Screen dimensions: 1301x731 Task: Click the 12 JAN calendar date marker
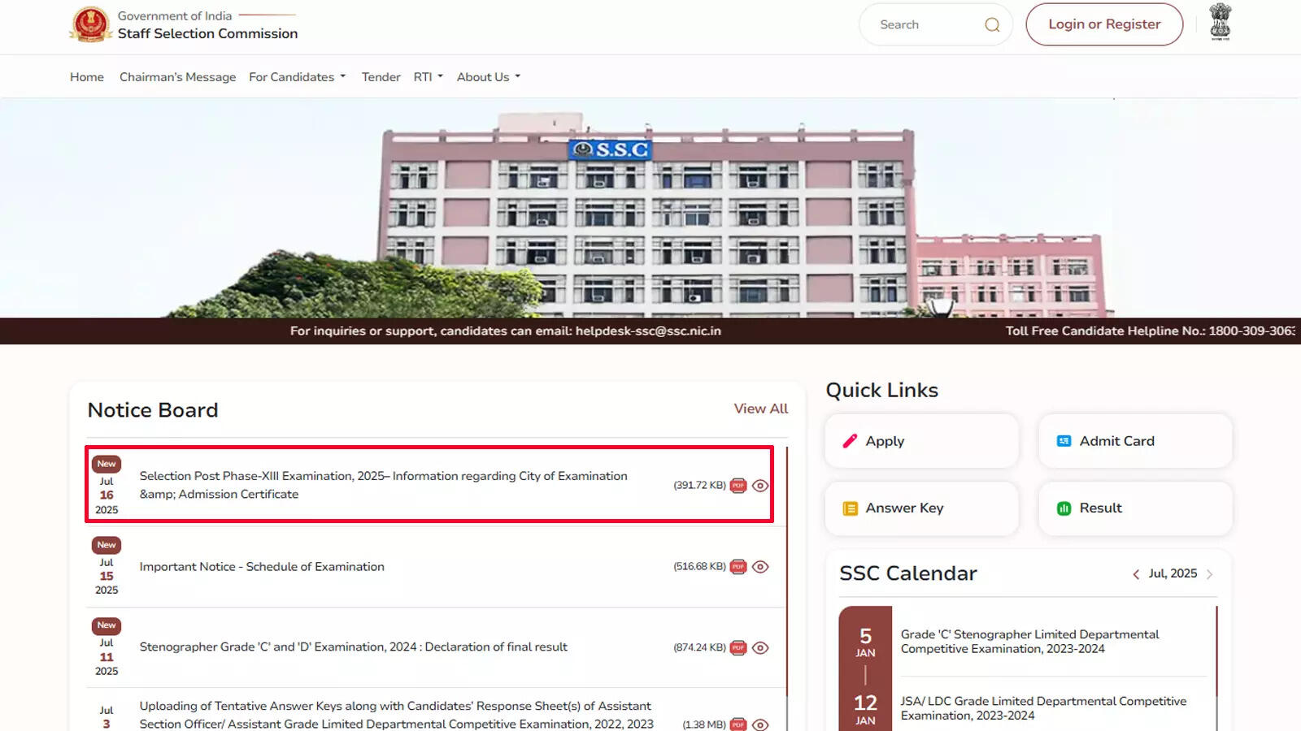click(x=865, y=709)
